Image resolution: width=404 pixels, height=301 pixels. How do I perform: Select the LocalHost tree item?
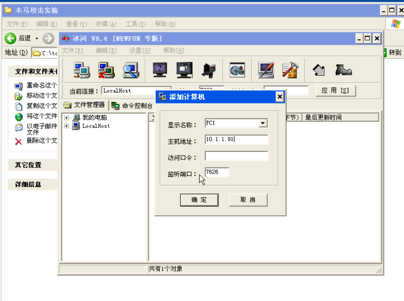(96, 126)
